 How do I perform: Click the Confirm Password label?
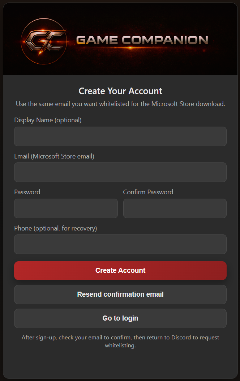(148, 192)
